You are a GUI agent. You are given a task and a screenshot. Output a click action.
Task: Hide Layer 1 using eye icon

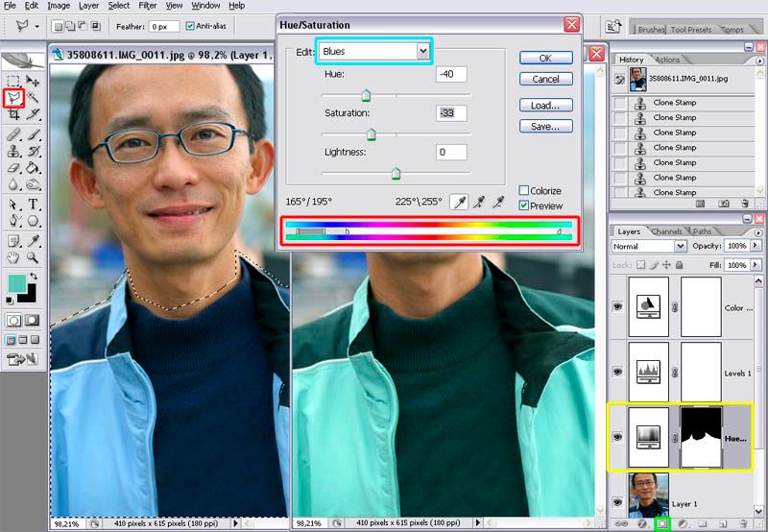pos(617,502)
